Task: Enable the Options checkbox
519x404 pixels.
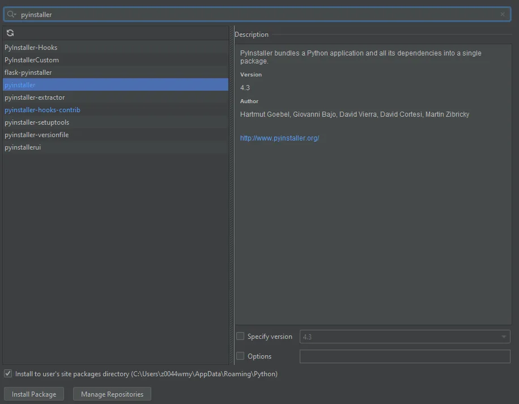Action: click(x=240, y=356)
